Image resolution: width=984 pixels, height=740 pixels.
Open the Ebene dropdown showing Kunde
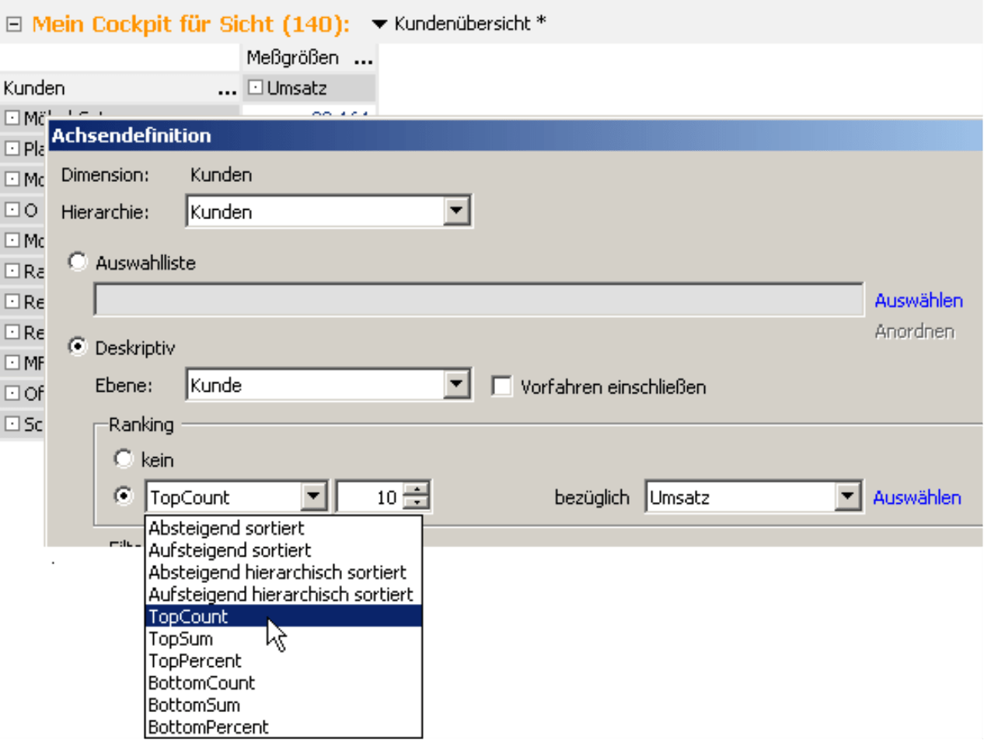(x=459, y=386)
